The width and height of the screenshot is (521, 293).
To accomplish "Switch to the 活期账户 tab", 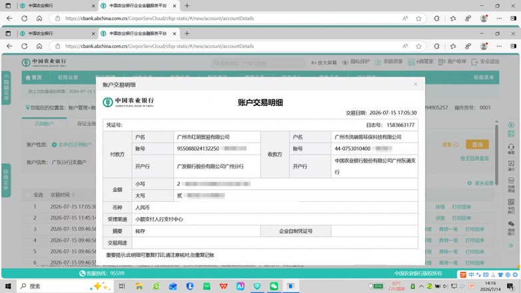I will pos(44,124).
